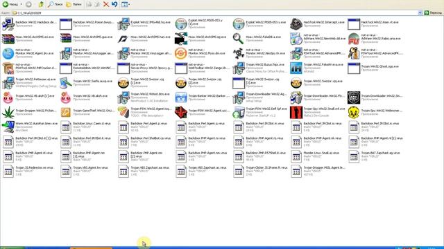Expand the address bar dropdown arrow
Image resolution: width=444 pixels, height=249 pixels.
coord(420,12)
